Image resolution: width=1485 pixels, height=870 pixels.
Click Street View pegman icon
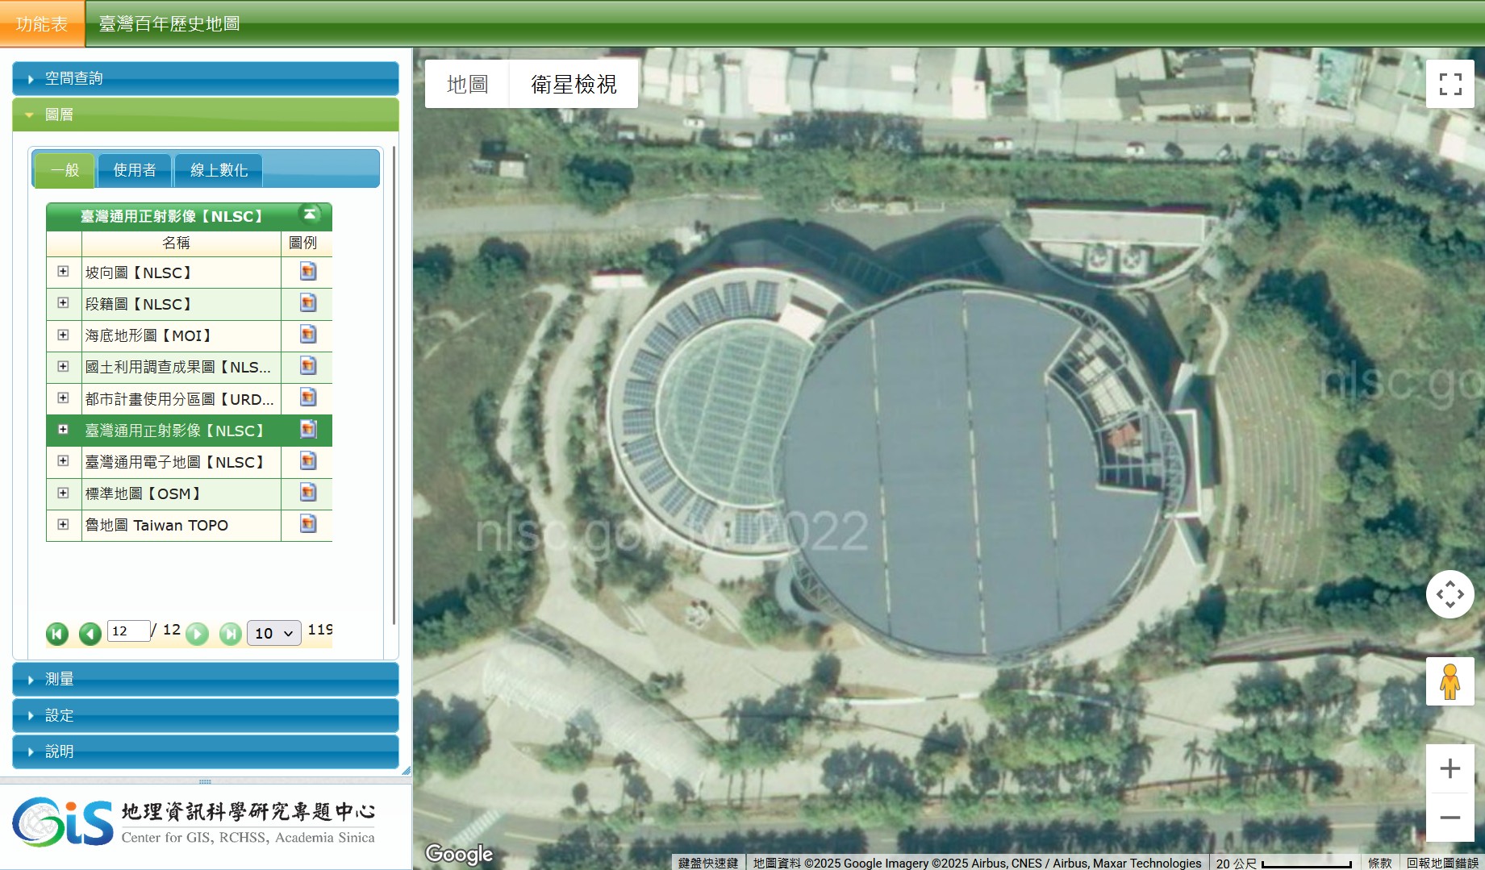(x=1450, y=681)
